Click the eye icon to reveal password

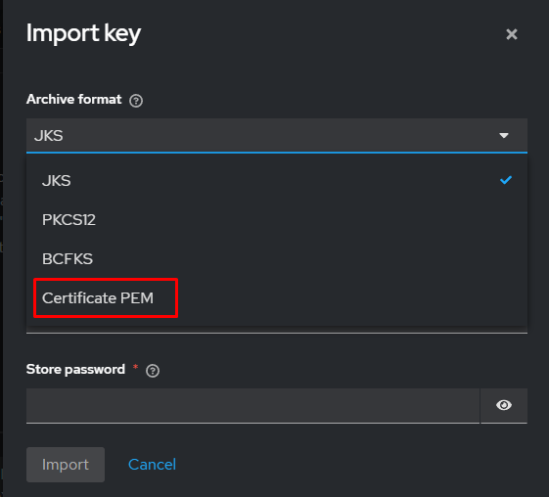pyautogui.click(x=504, y=405)
